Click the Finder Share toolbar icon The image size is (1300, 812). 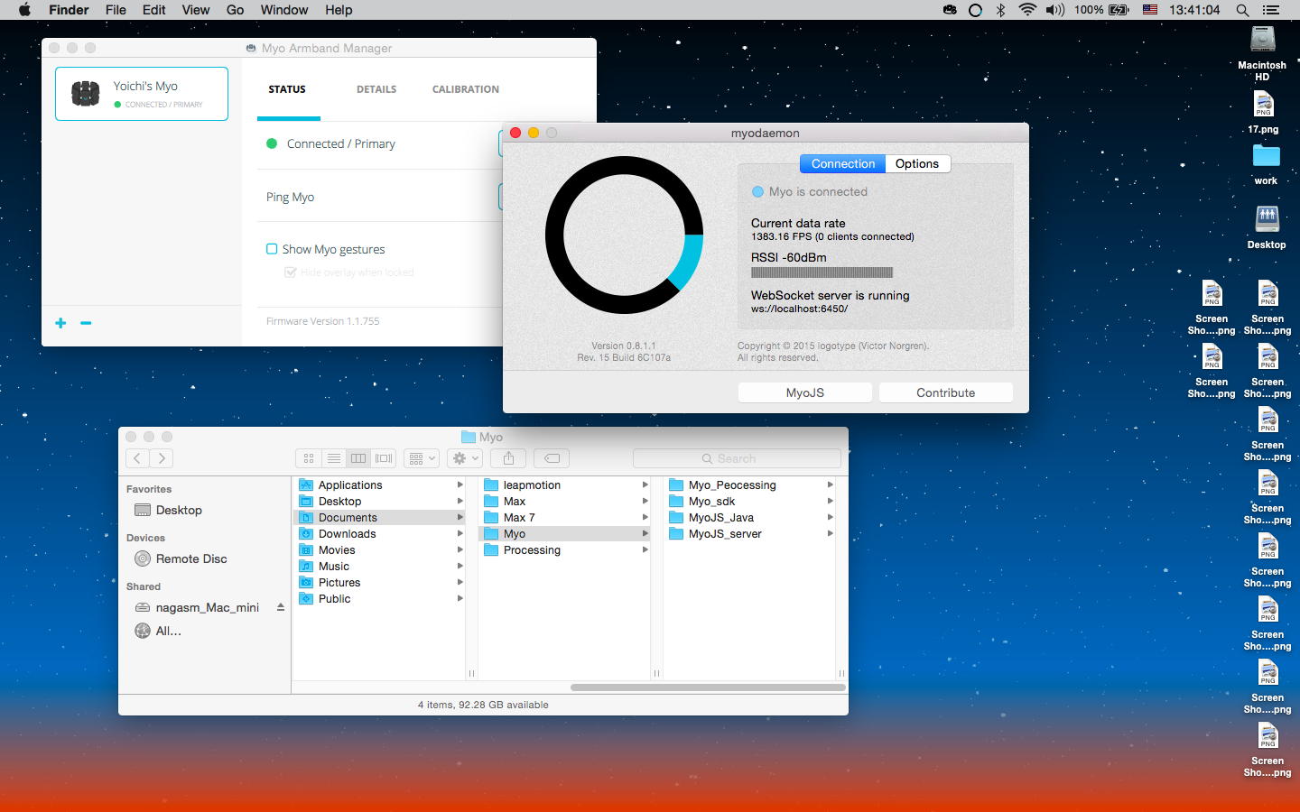click(x=509, y=458)
